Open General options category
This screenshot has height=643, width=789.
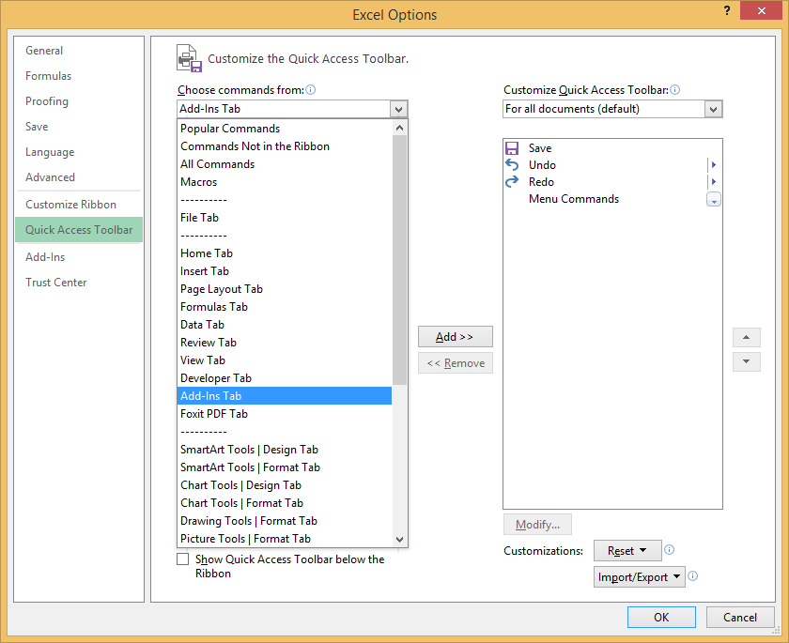[x=79, y=51]
